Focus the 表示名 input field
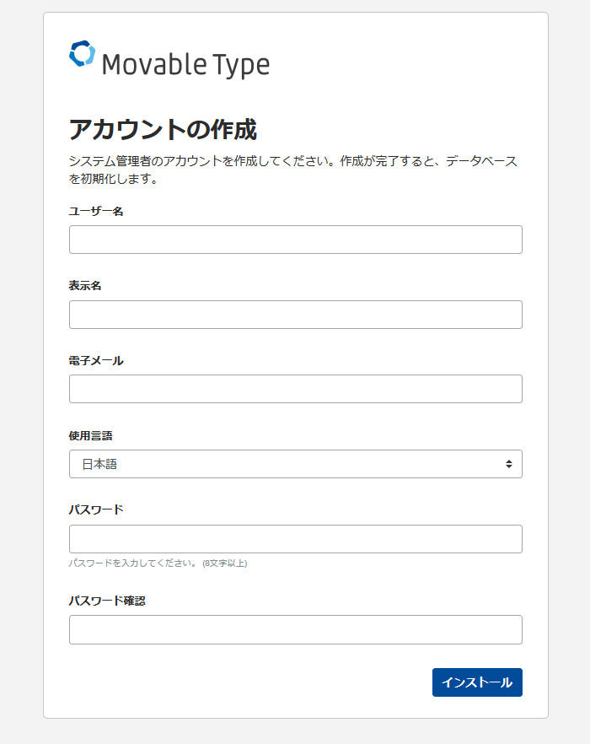The height and width of the screenshot is (744, 590). tap(296, 315)
